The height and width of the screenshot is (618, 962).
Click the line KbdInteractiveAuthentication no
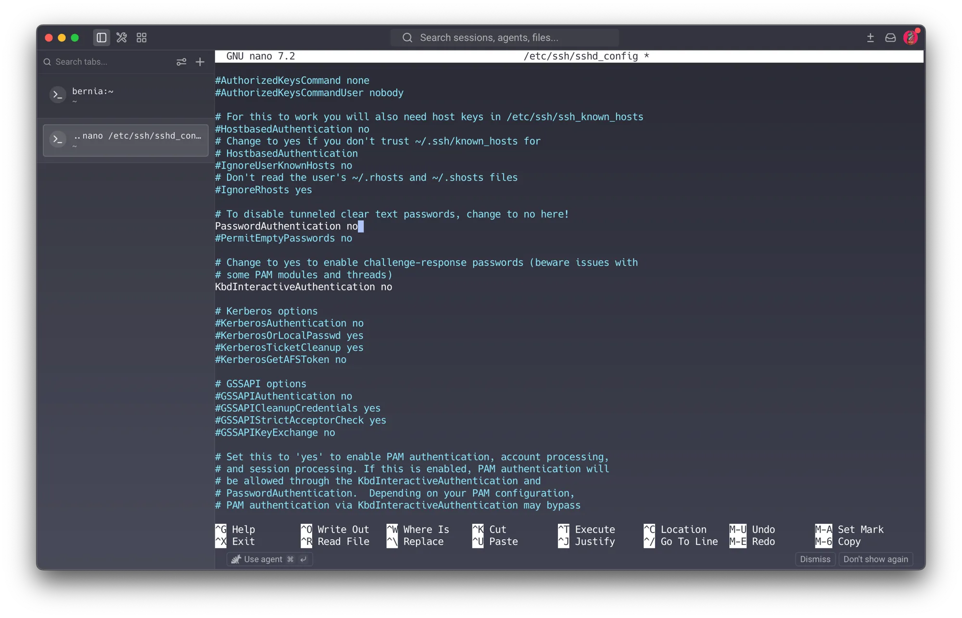click(304, 287)
